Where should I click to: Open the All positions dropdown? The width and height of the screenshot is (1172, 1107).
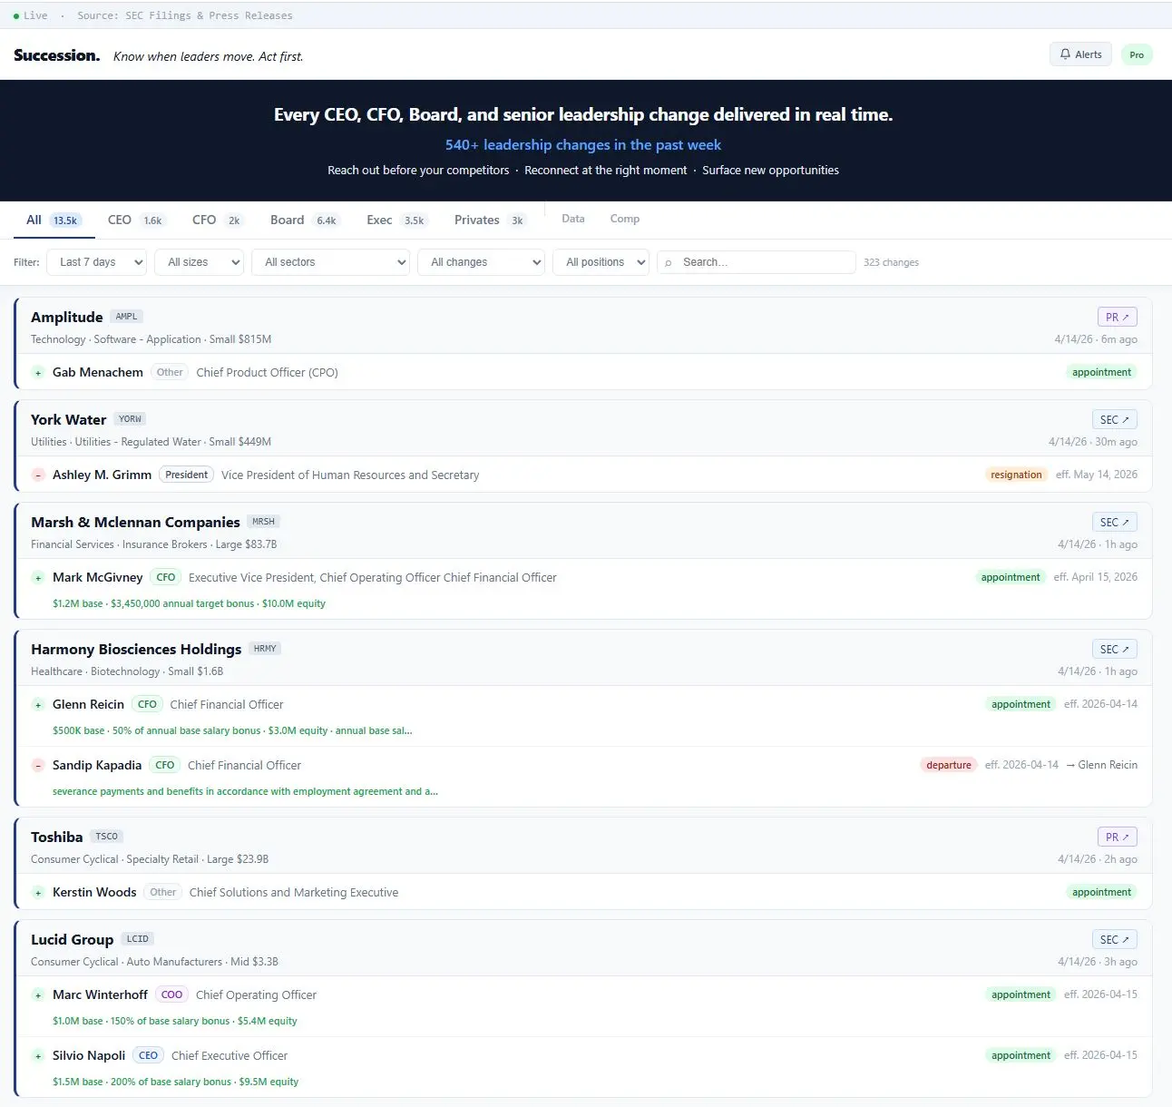tap(601, 262)
